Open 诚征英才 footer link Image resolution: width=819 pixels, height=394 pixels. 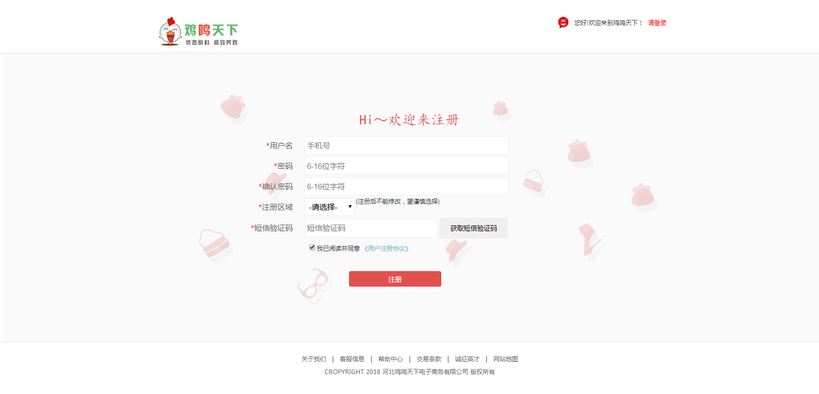pyautogui.click(x=467, y=359)
